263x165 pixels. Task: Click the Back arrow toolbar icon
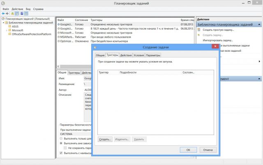tap(3, 13)
